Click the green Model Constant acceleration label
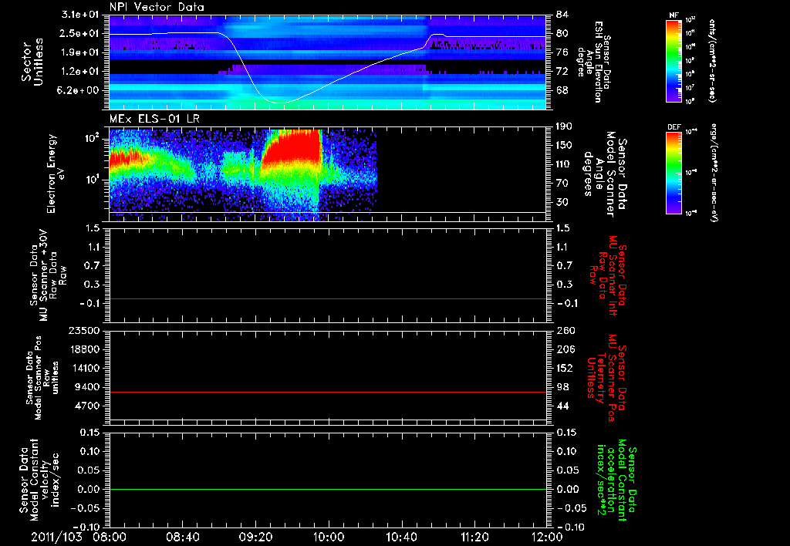The width and height of the screenshot is (790, 546). pyautogui.click(x=616, y=481)
